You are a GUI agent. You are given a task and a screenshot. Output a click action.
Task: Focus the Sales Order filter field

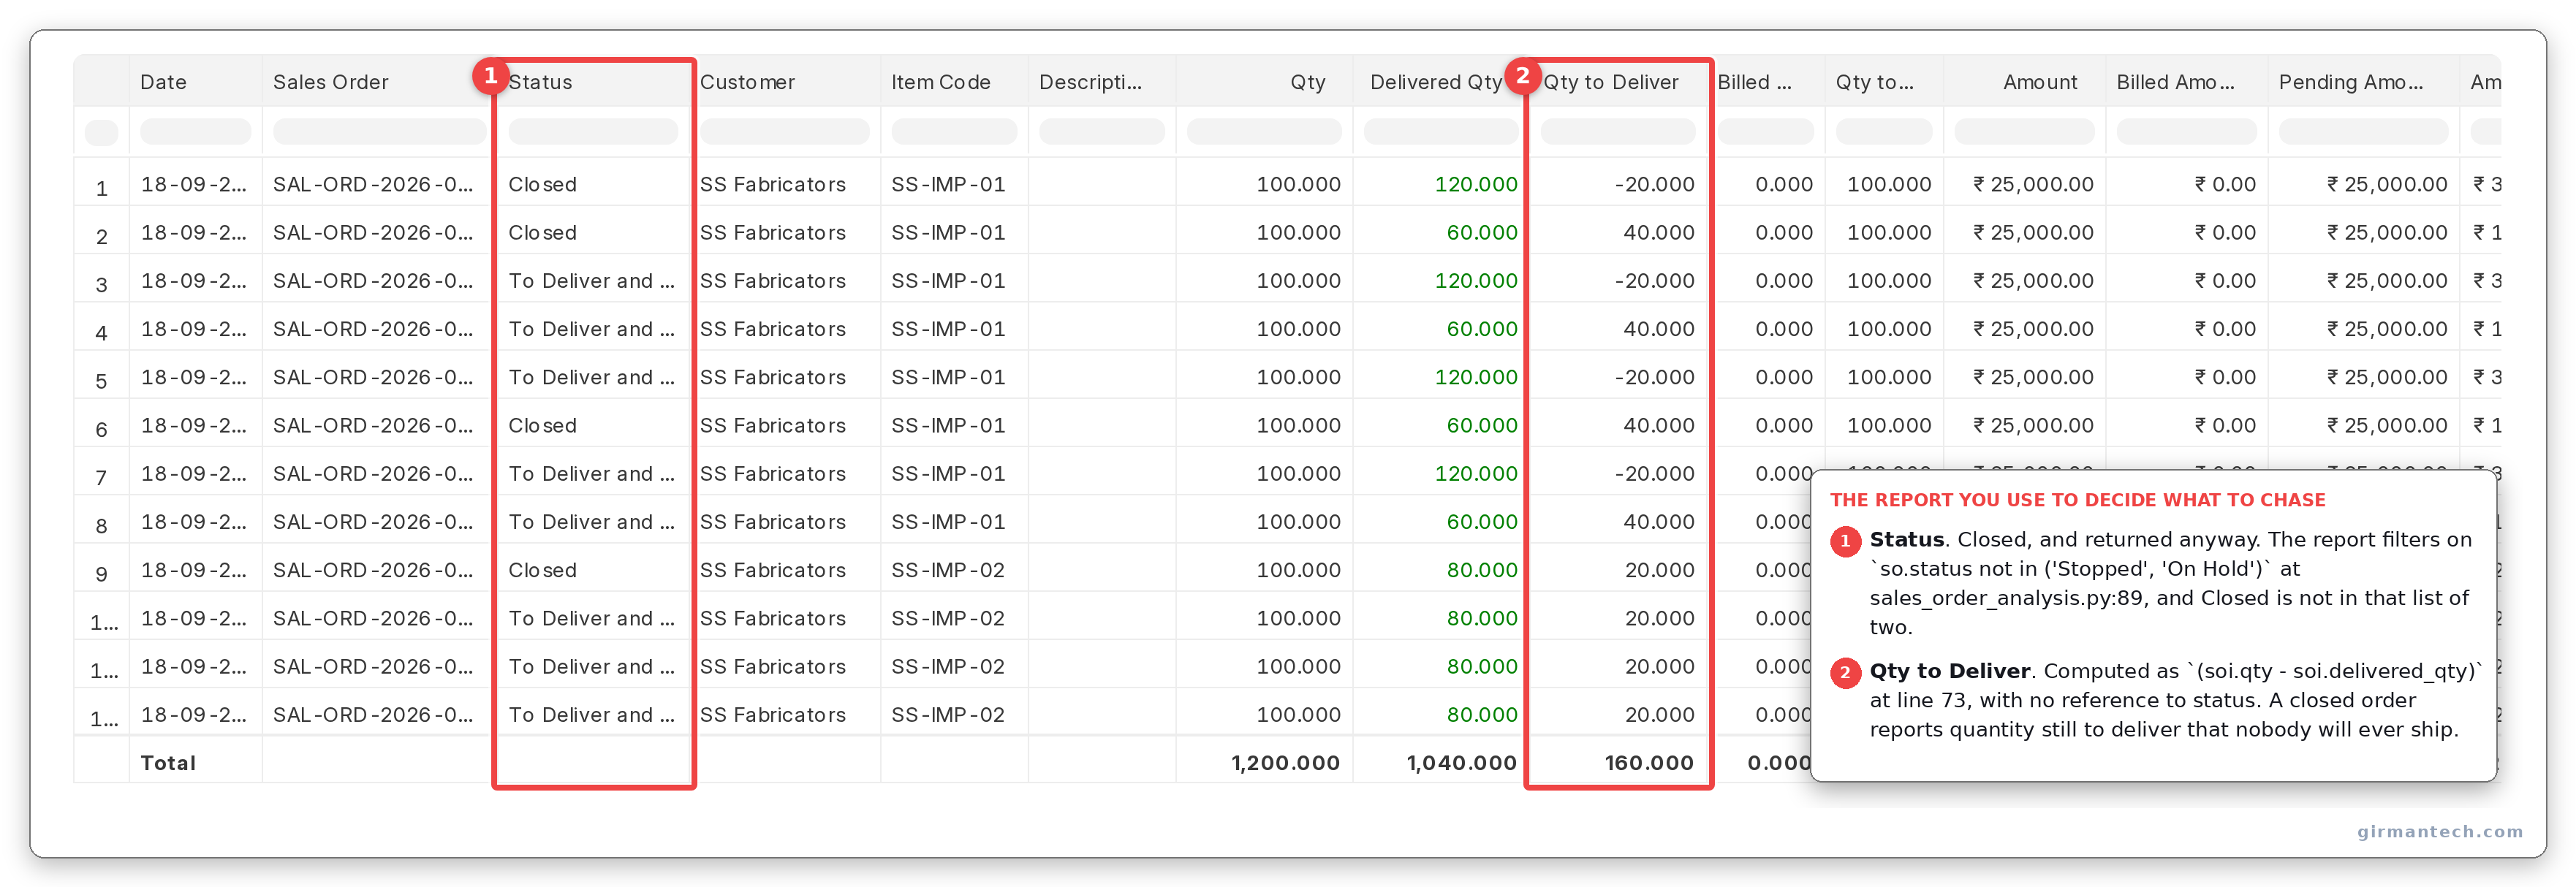coord(379,131)
